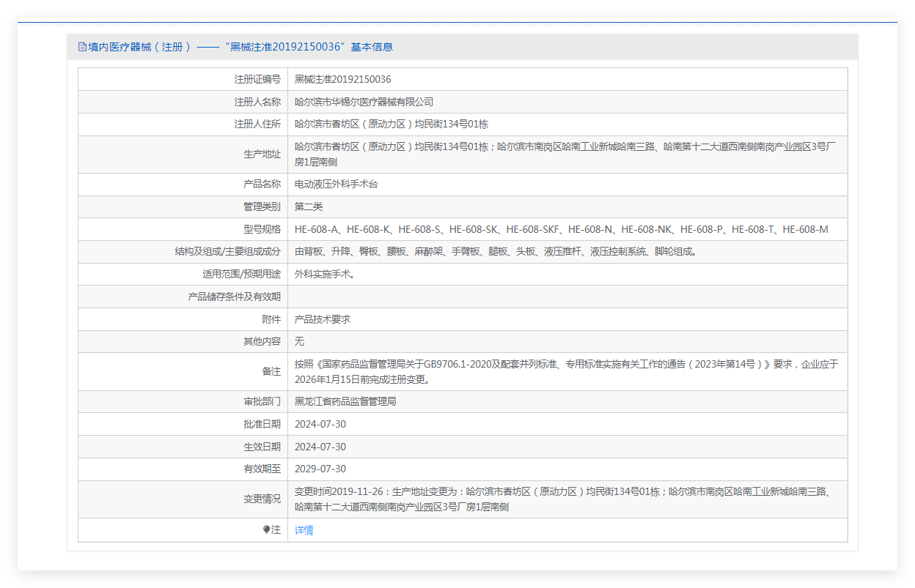The width and height of the screenshot is (915, 588).
Task: Click the 注册人住所 label
Action: (257, 124)
